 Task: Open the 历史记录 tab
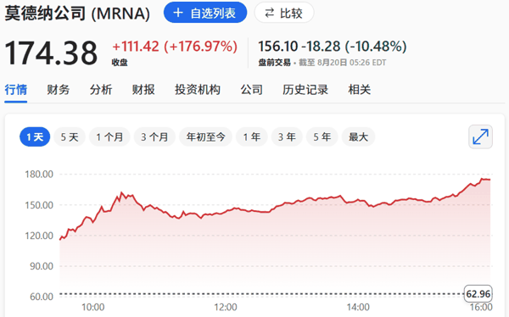(x=305, y=90)
